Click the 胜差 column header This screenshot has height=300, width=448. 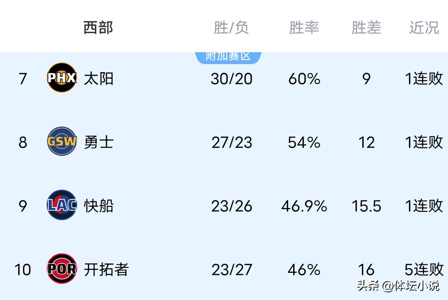(366, 28)
